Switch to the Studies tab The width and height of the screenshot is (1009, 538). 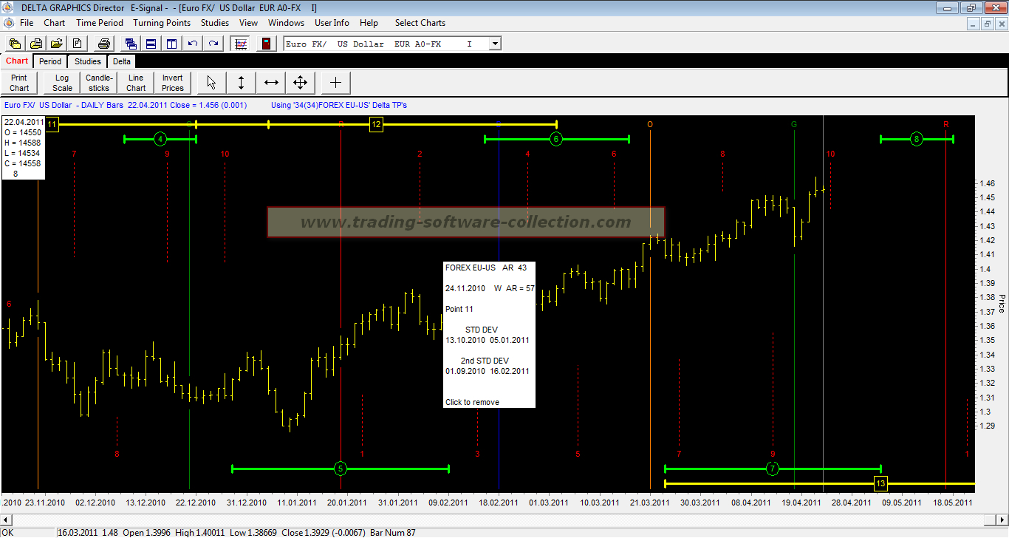[x=88, y=61]
